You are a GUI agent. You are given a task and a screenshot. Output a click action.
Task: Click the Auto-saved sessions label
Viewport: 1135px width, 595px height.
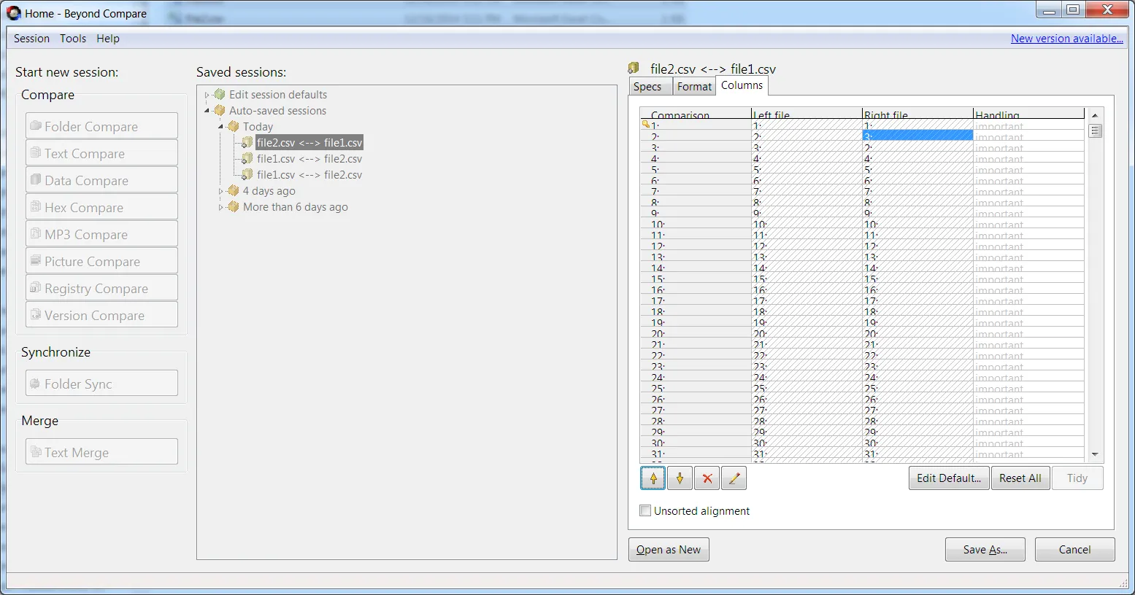277,111
